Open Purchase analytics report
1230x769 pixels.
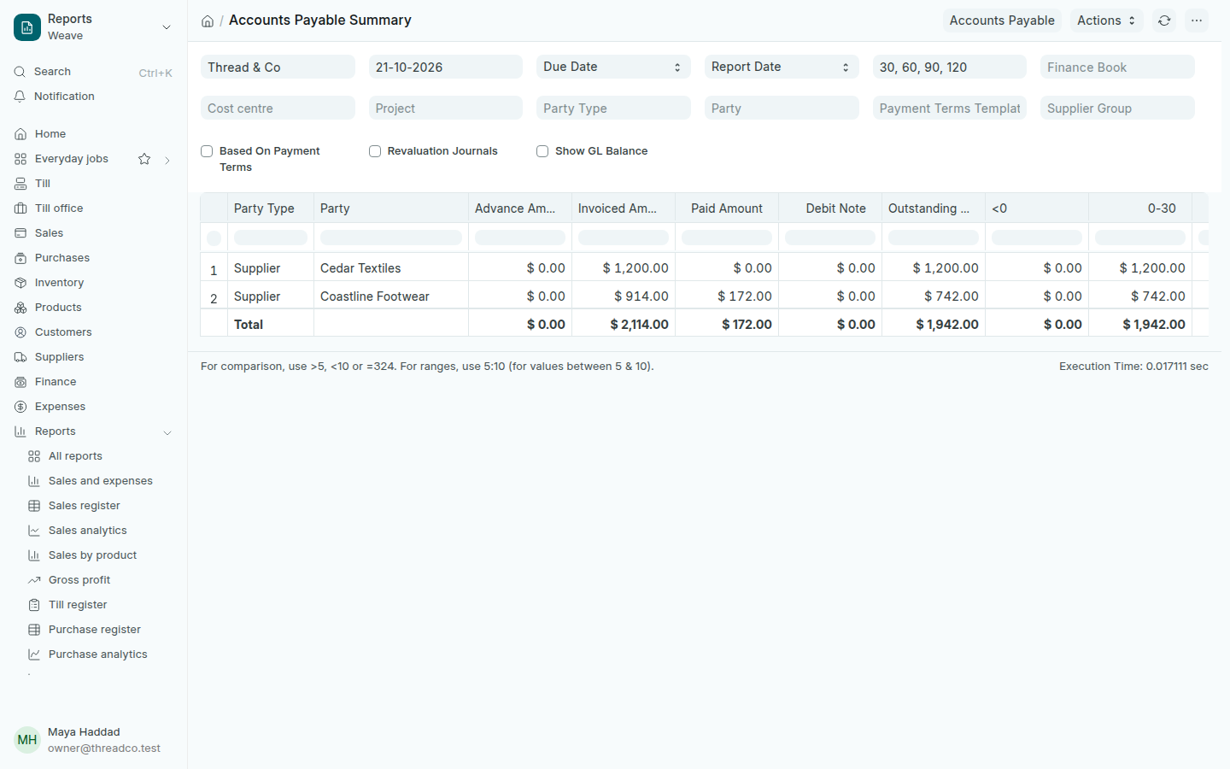pos(100,655)
